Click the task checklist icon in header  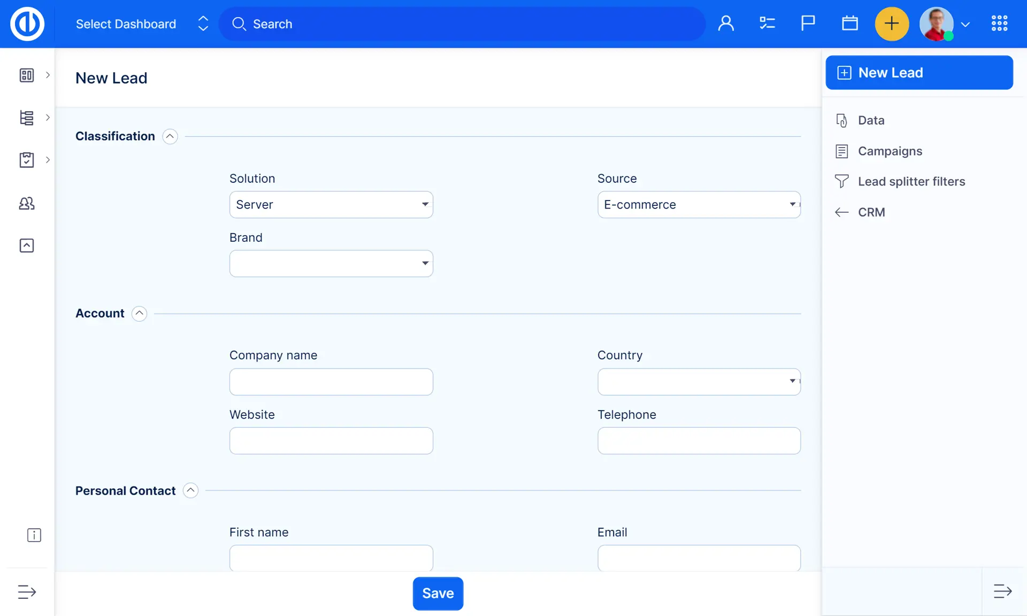(767, 24)
